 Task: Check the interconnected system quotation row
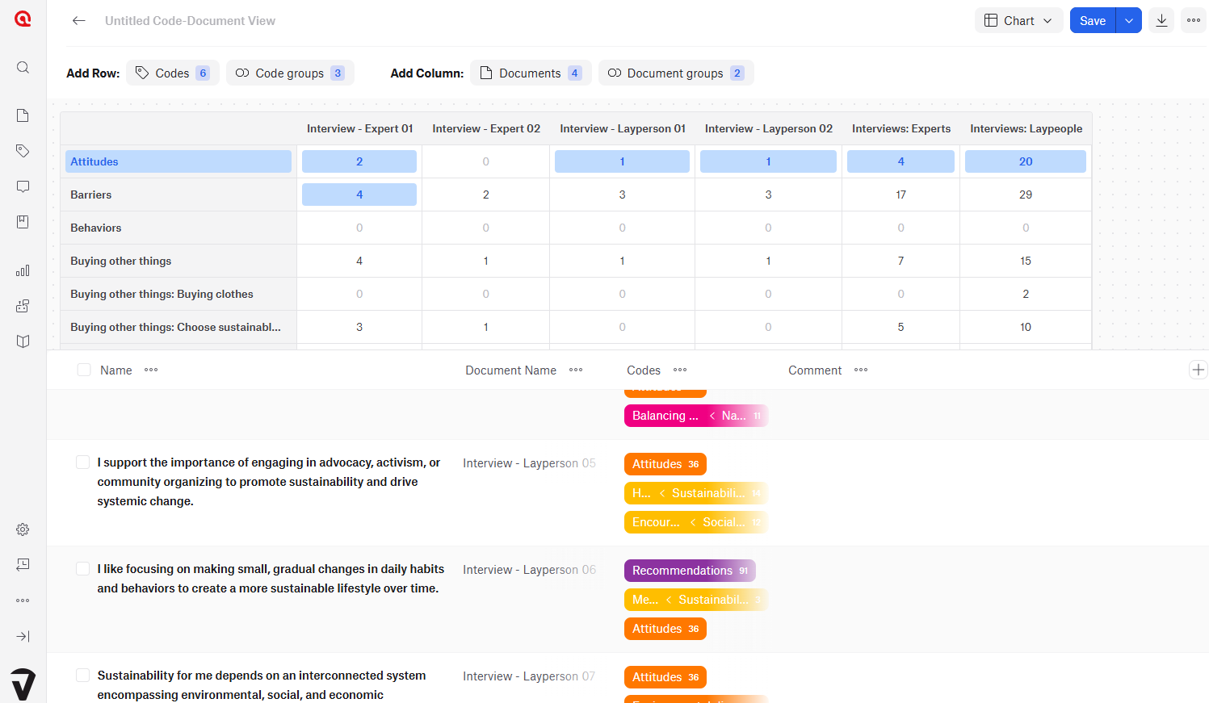82,675
